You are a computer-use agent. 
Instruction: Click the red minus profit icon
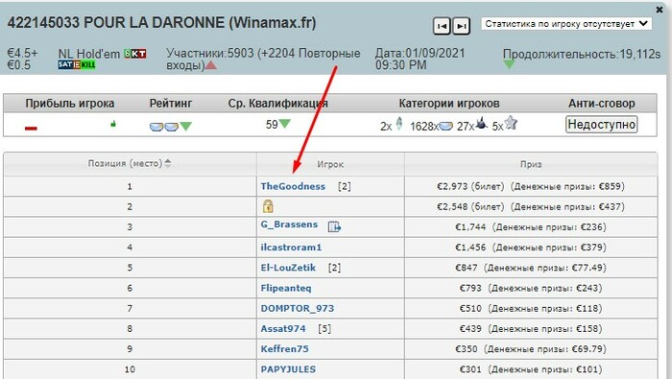point(31,128)
